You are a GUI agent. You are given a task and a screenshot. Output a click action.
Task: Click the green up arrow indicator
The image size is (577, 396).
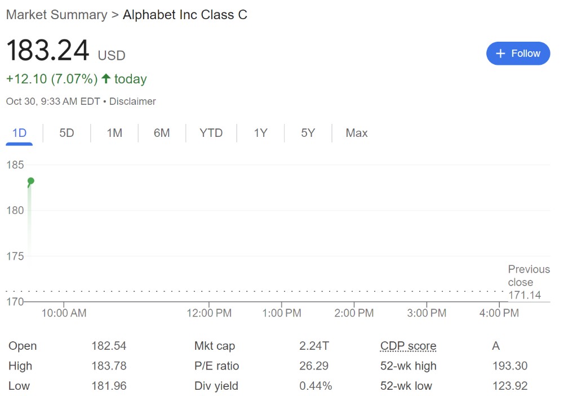click(106, 79)
